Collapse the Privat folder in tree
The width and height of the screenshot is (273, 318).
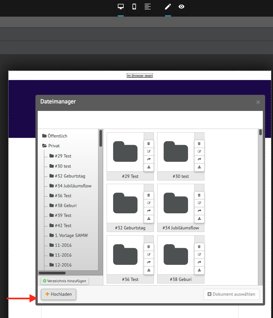click(51, 146)
